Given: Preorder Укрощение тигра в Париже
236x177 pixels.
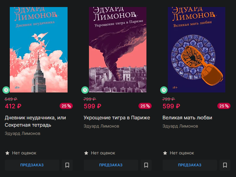Looking at the screenshot, I should [111, 165].
